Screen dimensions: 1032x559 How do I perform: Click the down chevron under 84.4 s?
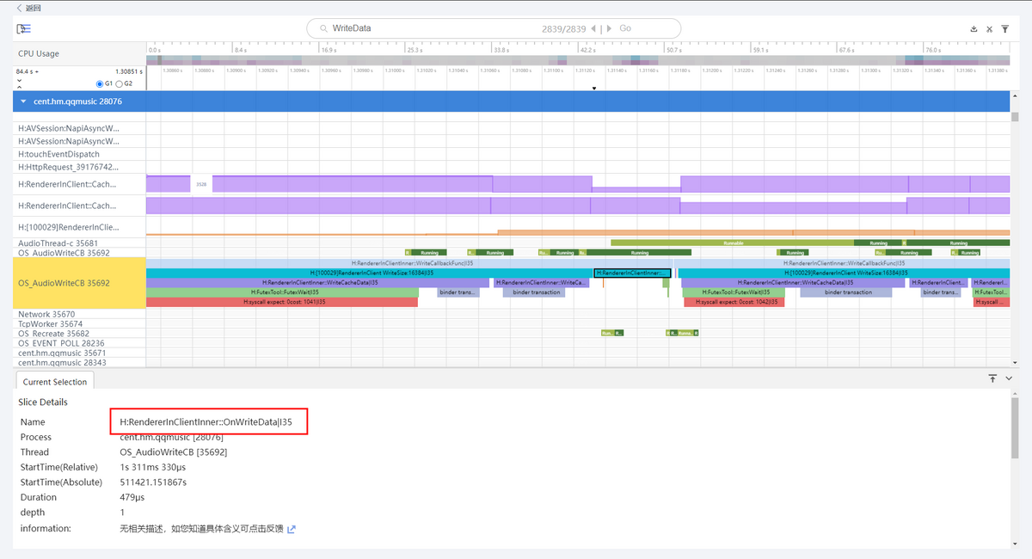click(20, 86)
